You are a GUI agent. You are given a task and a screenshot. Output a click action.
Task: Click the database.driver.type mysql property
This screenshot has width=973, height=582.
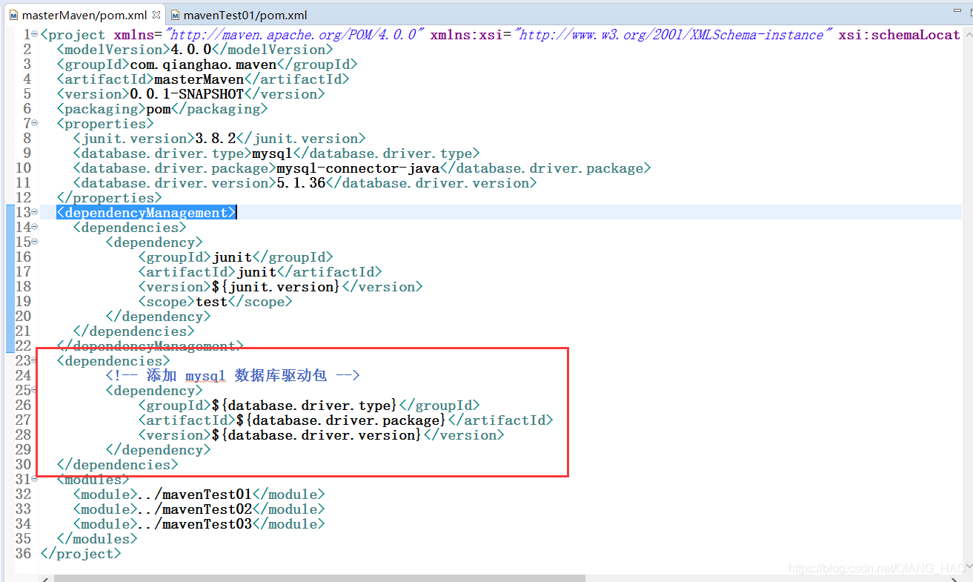coord(276,153)
